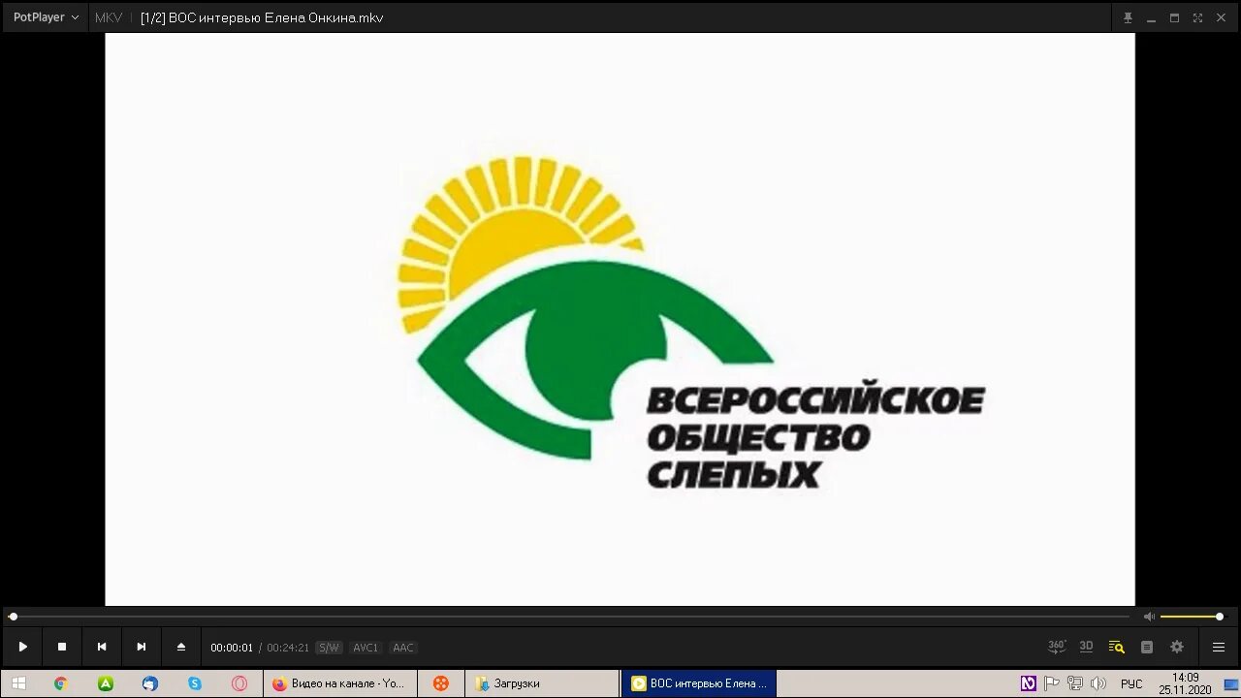1241x698 pixels.
Task: Launch Google Chrome from the taskbar
Action: coord(60,683)
